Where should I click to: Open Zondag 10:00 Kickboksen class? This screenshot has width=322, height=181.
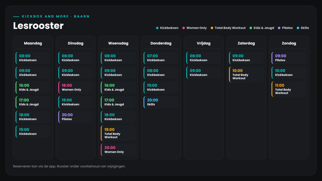289,73
